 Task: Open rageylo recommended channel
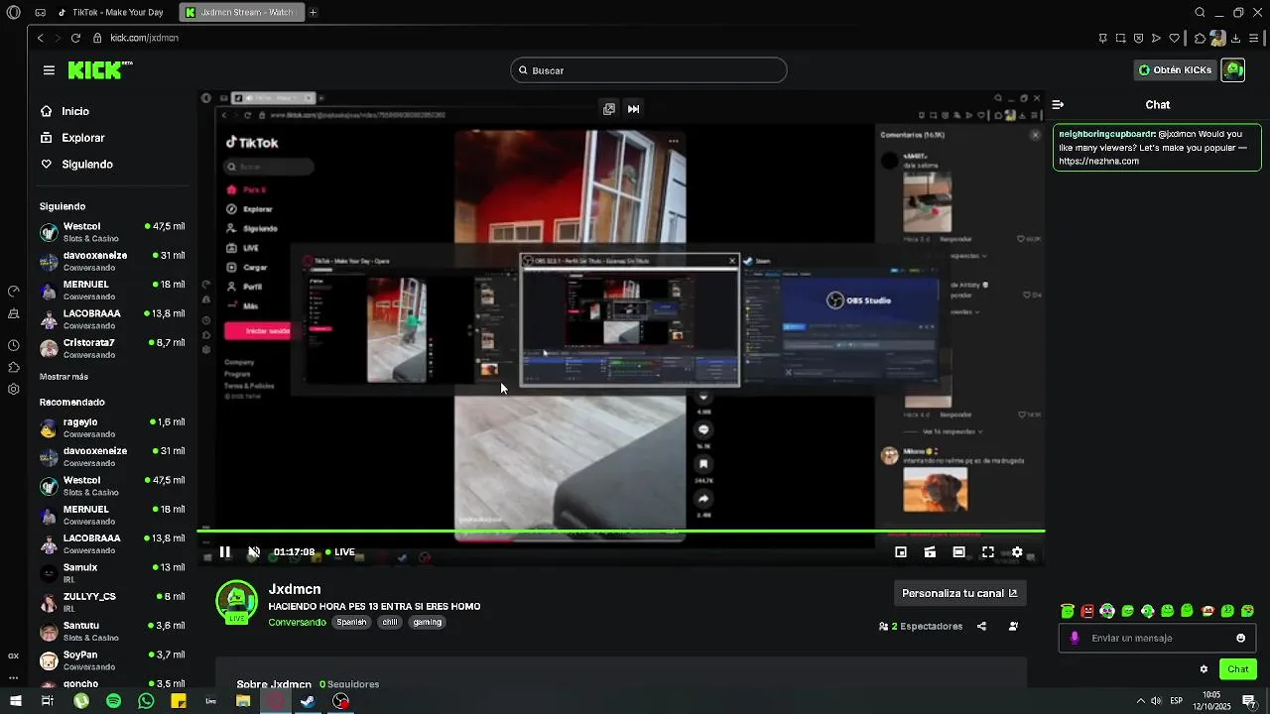tap(112, 427)
